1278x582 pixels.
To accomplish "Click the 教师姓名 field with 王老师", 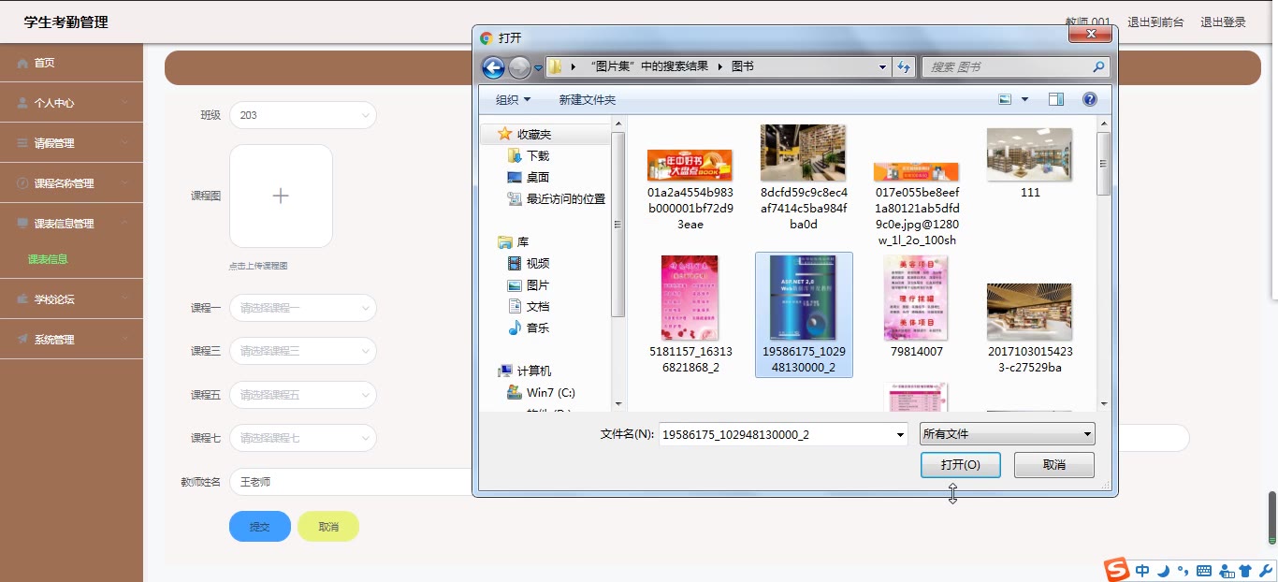I will pos(351,482).
